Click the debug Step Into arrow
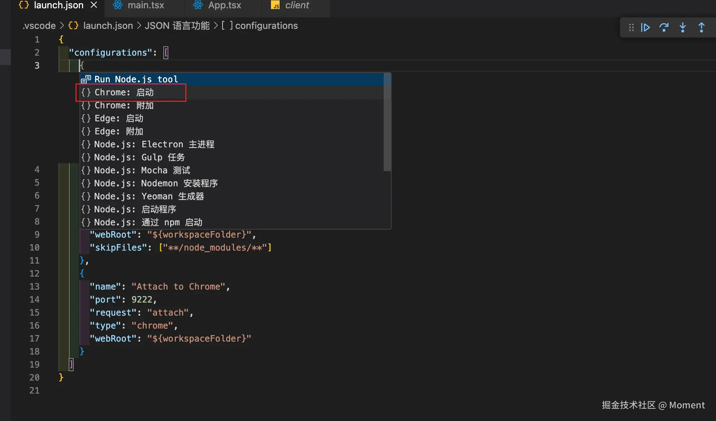 (x=682, y=27)
